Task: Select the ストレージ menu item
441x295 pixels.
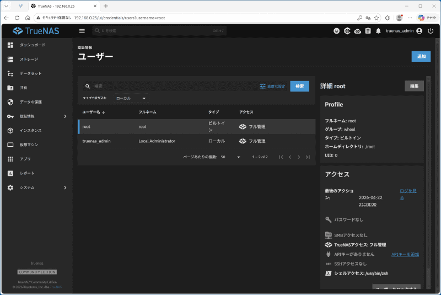Action: click(29, 60)
